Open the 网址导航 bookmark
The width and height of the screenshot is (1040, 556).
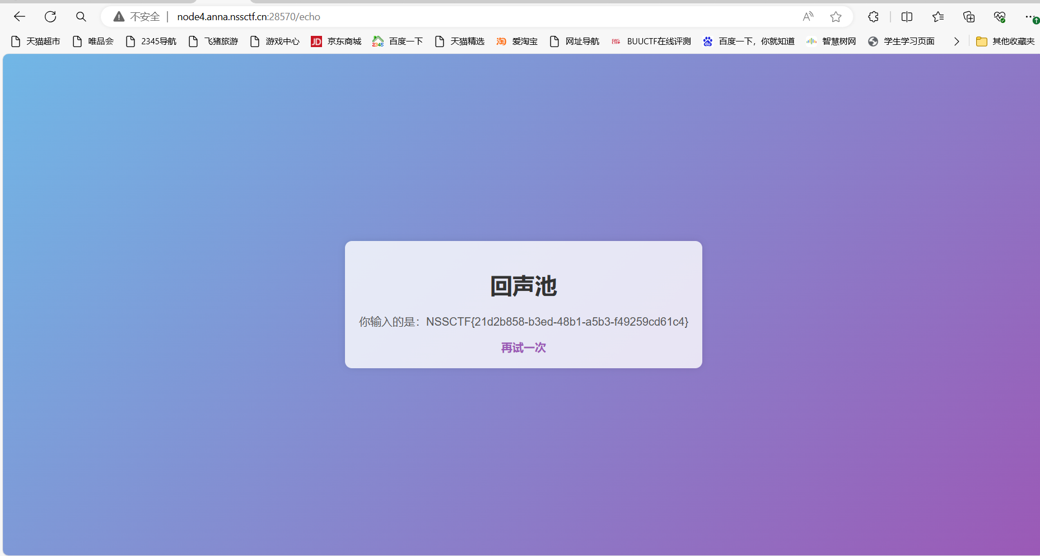[575, 41]
